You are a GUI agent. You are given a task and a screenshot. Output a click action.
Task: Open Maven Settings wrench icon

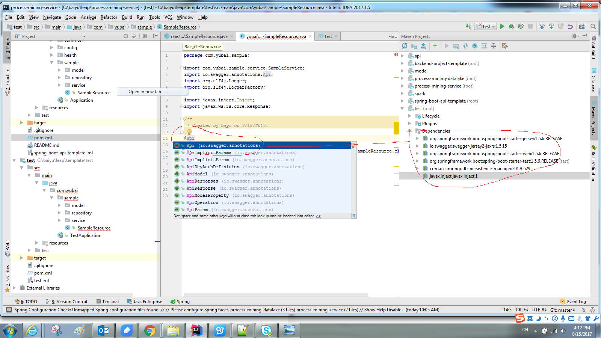[505, 46]
